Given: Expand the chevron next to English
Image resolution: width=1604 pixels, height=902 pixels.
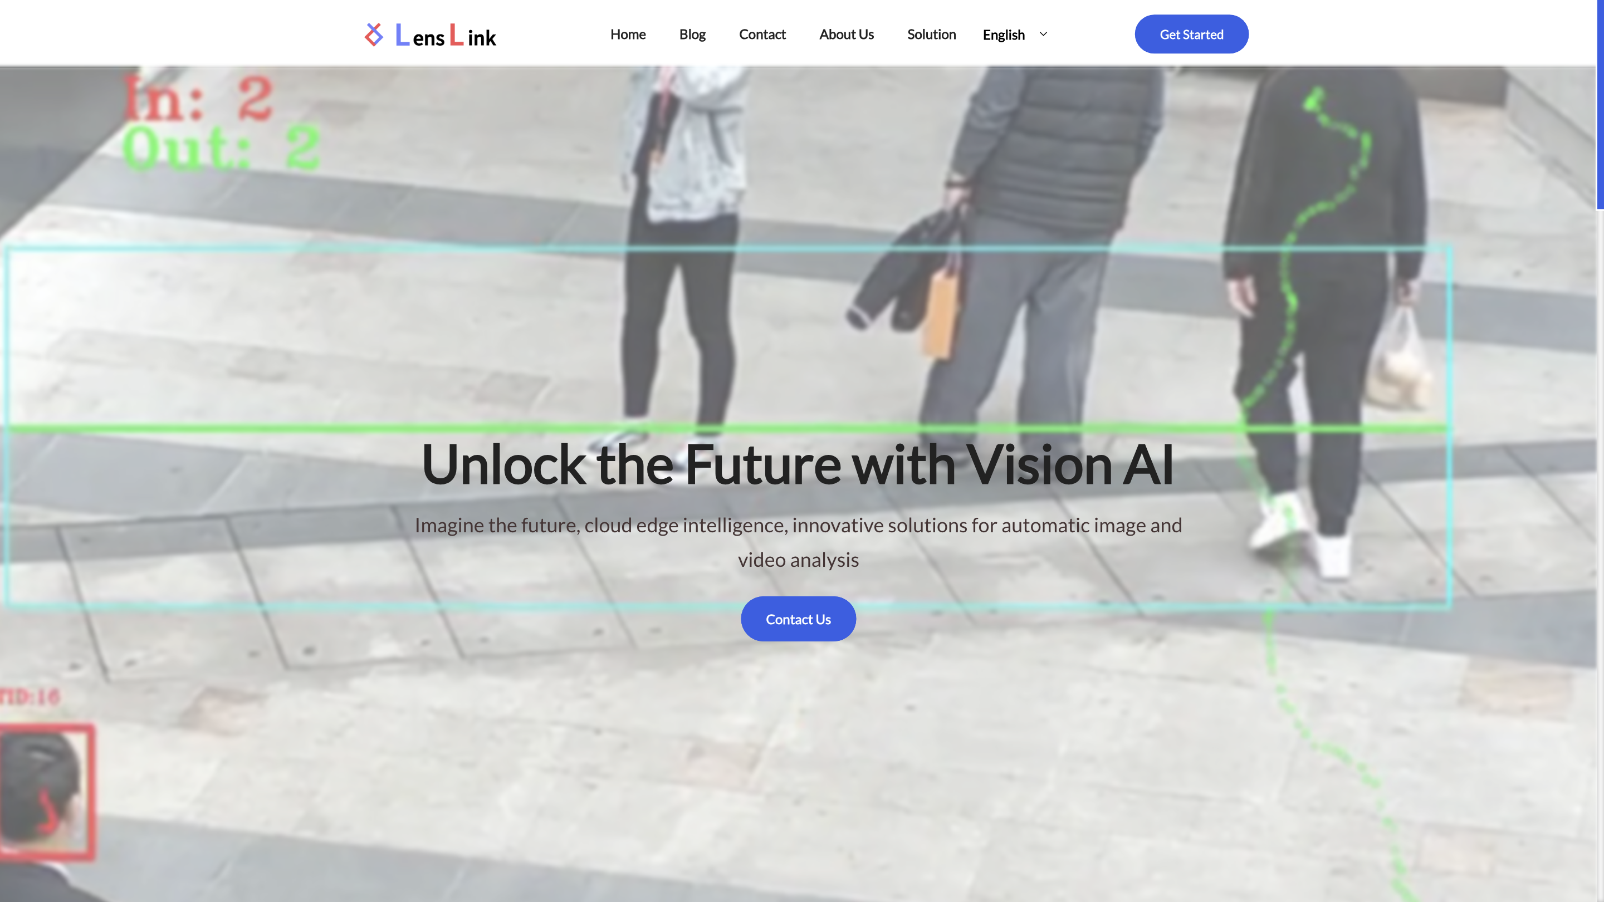Looking at the screenshot, I should tap(1043, 34).
